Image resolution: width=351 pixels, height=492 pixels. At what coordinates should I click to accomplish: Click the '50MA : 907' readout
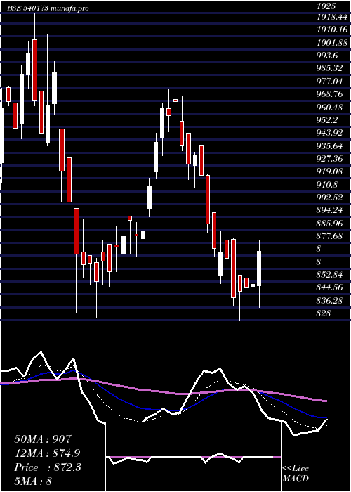[x=44, y=439]
